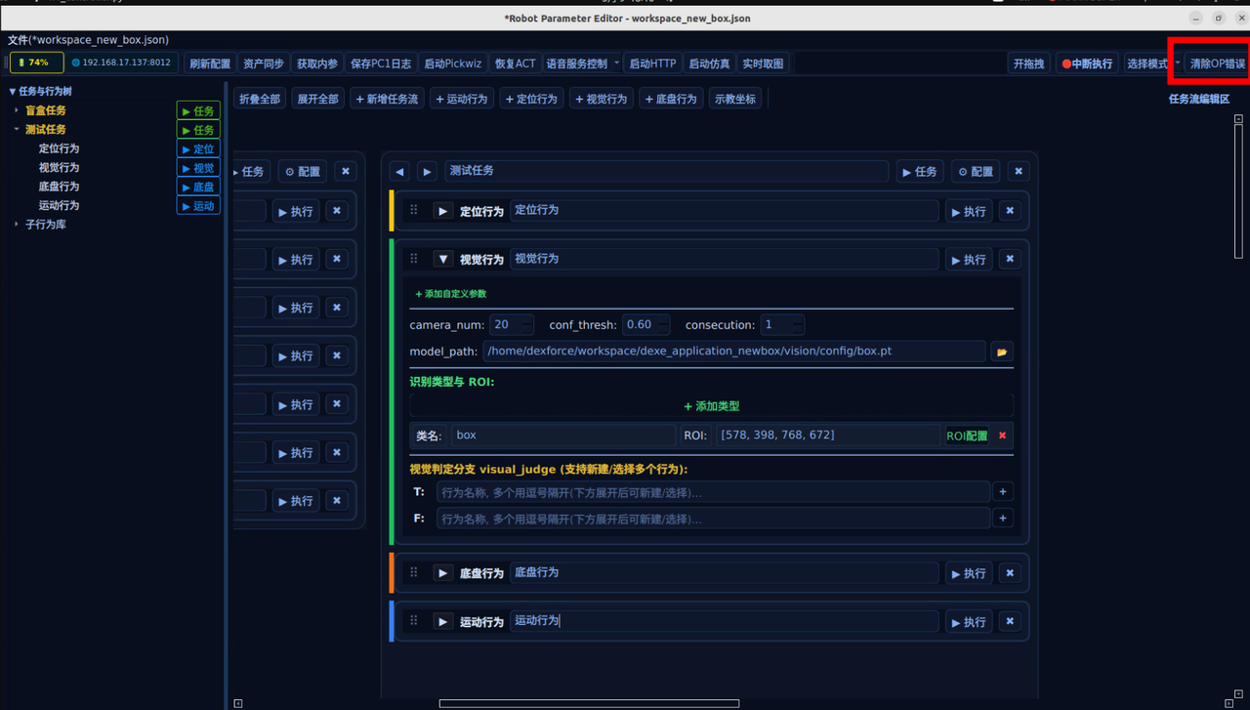
Task: Click + 运动行为 add button
Action: pos(462,99)
